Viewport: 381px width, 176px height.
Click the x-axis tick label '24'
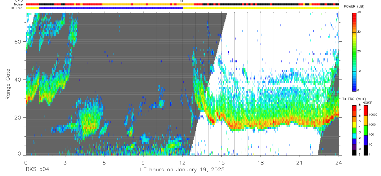339,162
